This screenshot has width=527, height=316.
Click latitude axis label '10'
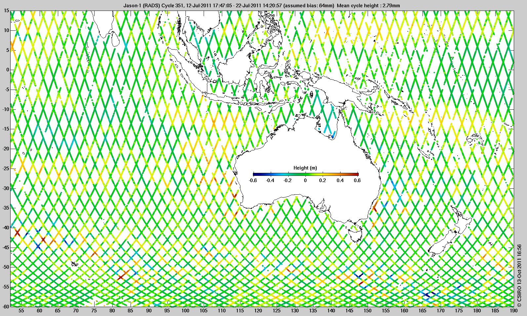point(7,30)
